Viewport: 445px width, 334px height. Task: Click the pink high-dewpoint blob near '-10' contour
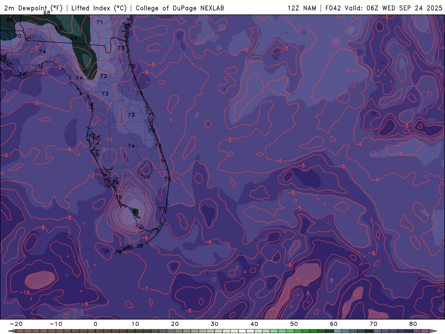(x=39, y=279)
